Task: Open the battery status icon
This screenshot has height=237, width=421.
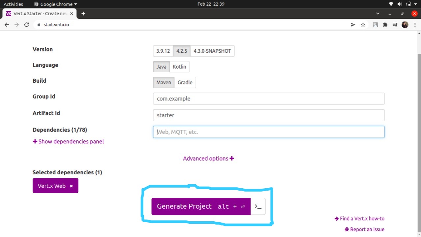Action: pos(408,4)
